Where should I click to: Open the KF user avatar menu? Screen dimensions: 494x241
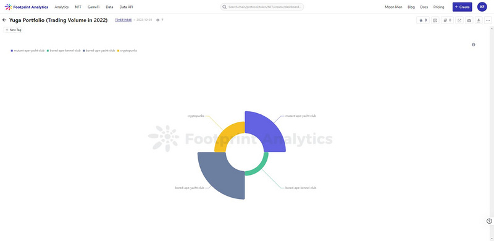(482, 7)
